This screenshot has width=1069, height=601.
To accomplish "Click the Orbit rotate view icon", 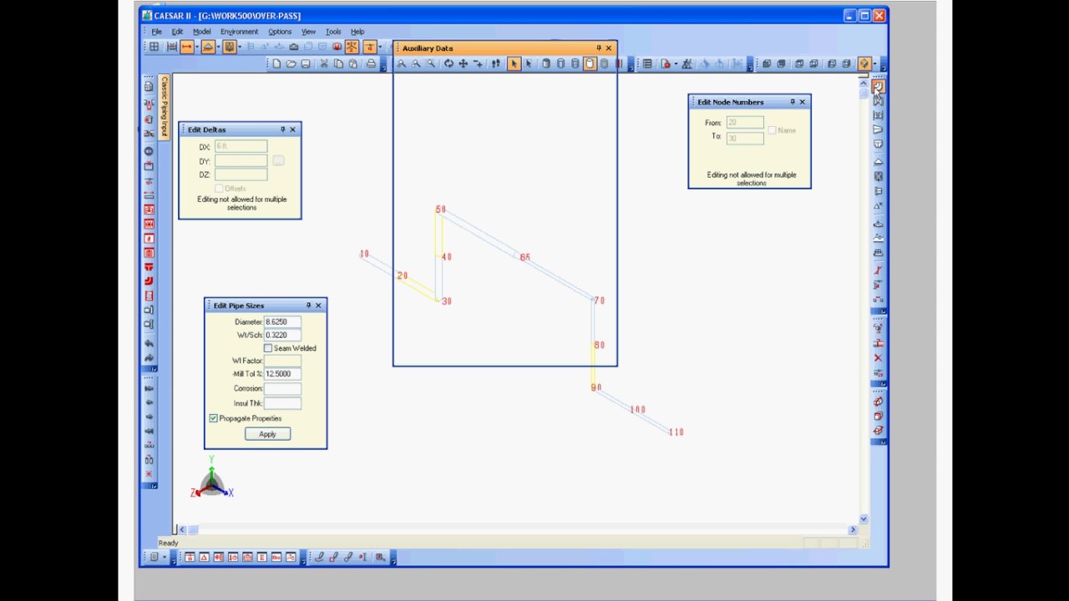I will pos(448,64).
